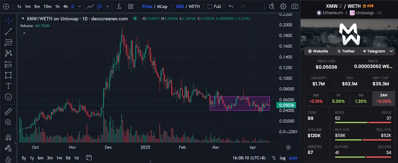This screenshot has height=163, width=398.
Task: Set range to 5y
Action: coord(24,158)
